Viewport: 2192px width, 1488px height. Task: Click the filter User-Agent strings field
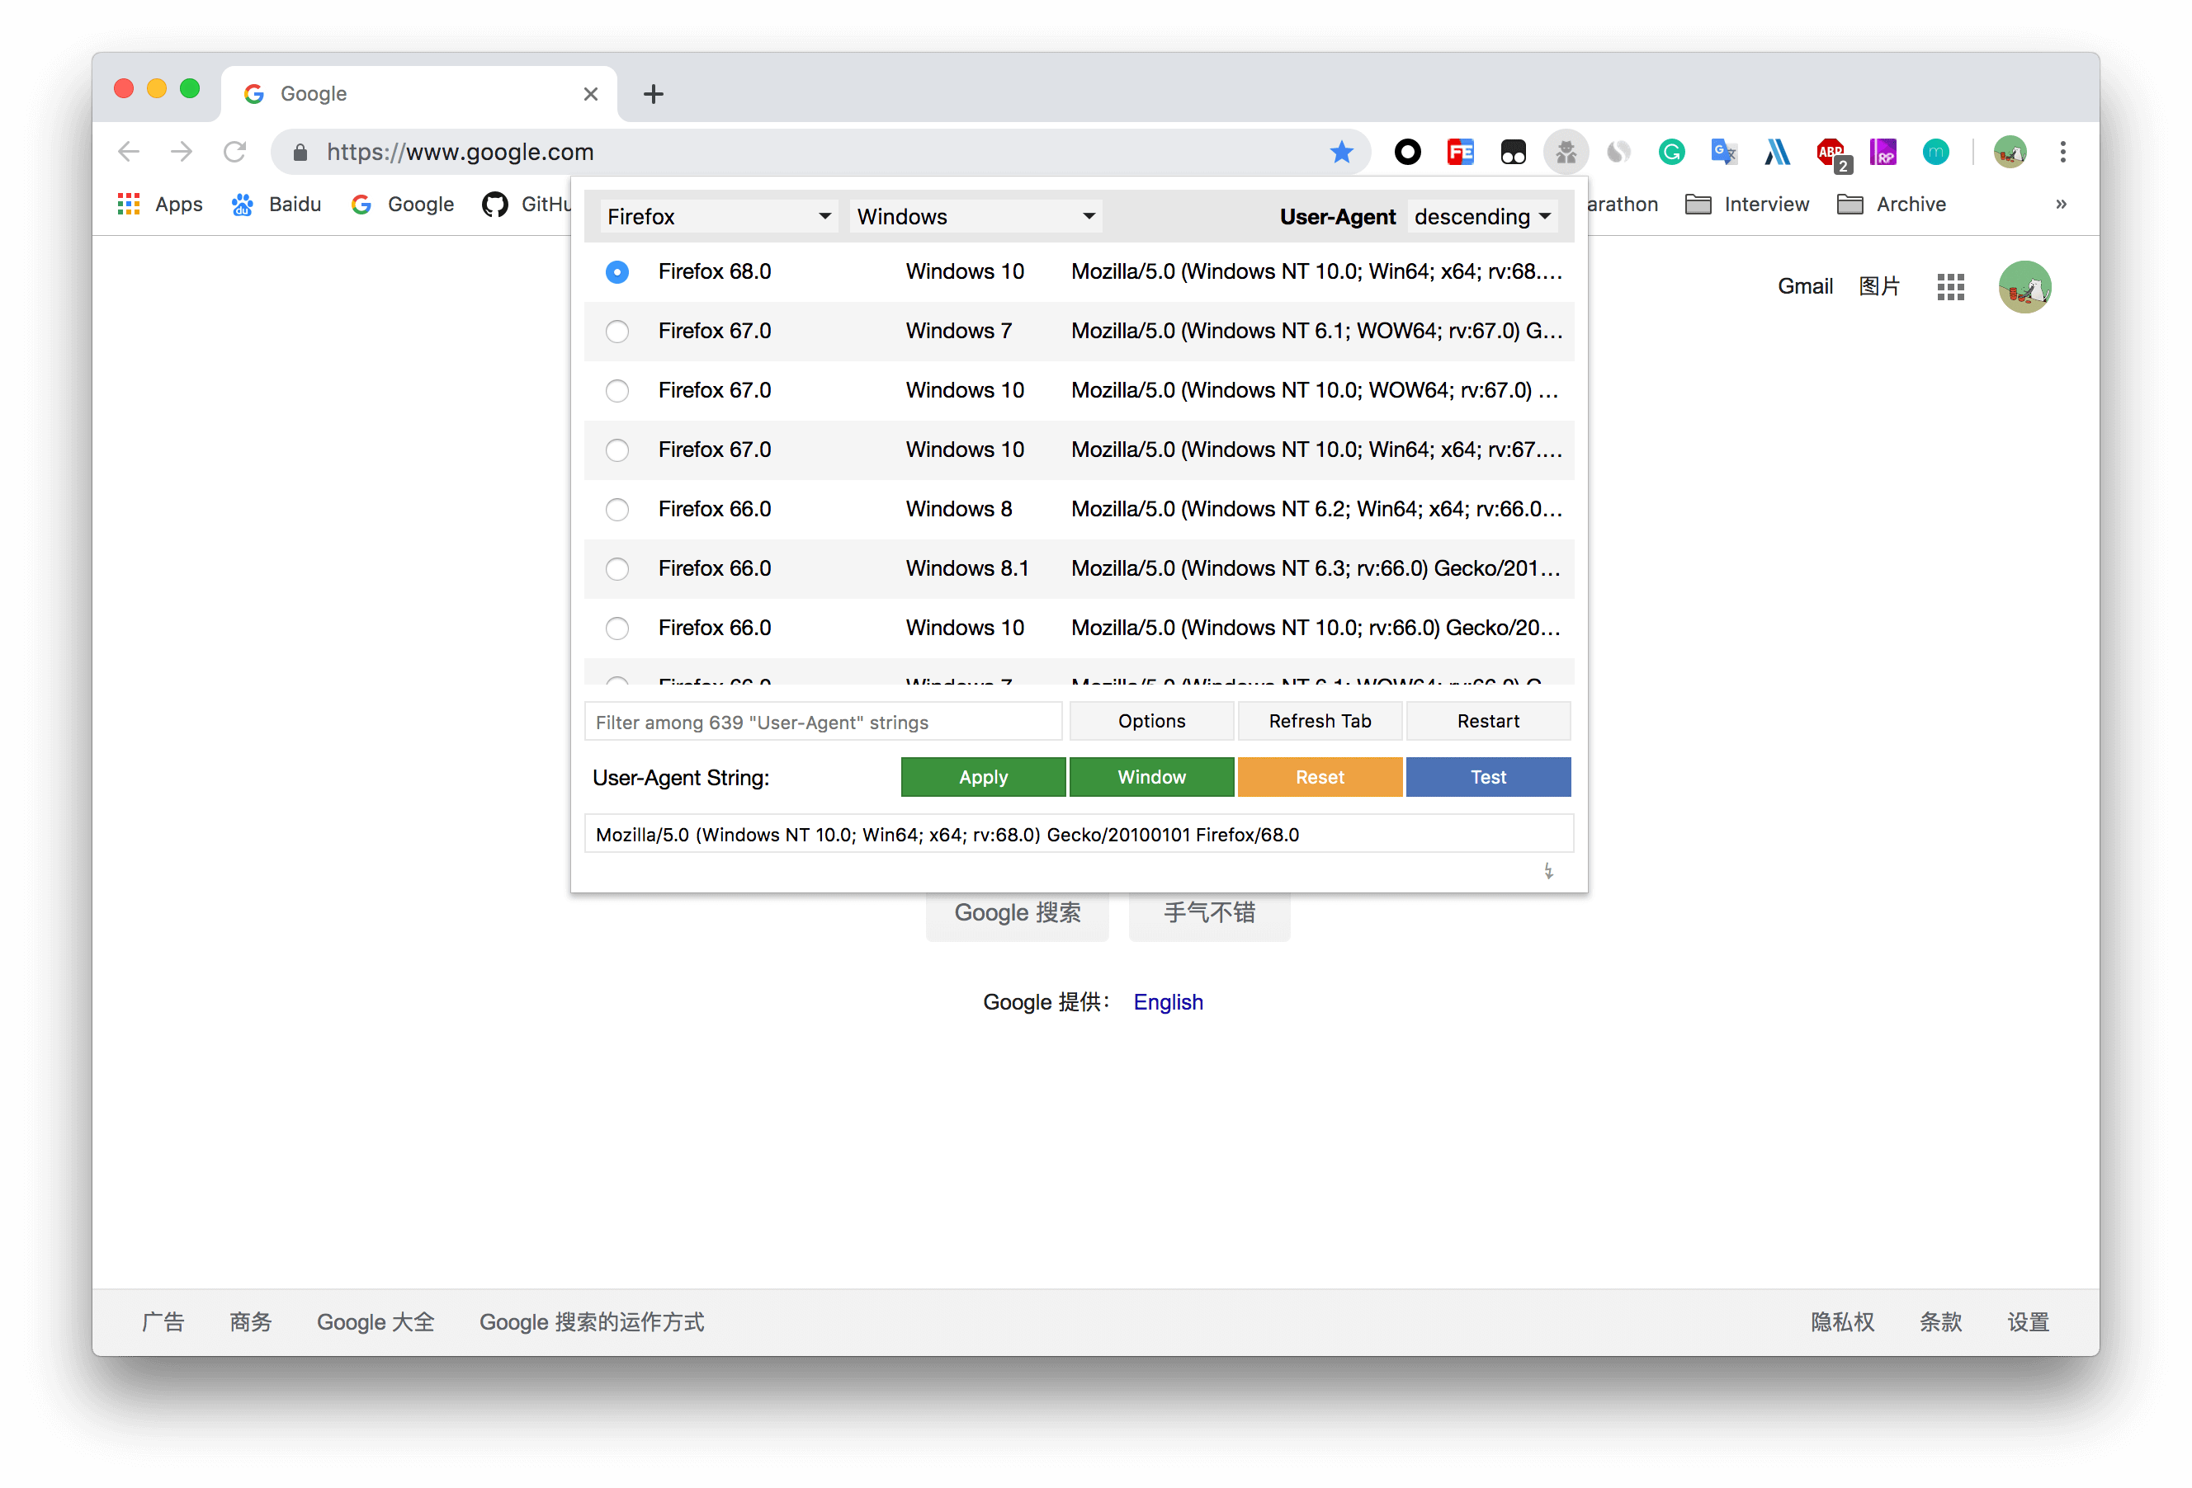(x=823, y=723)
